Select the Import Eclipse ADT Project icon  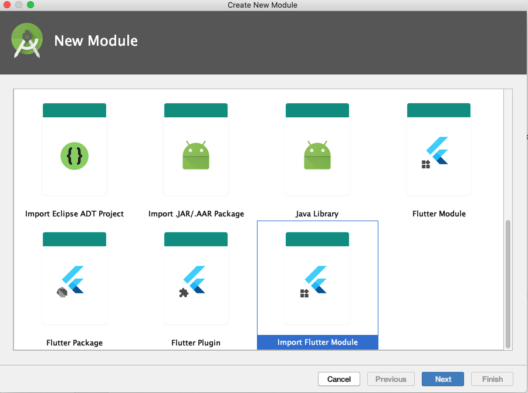pyautogui.click(x=75, y=156)
